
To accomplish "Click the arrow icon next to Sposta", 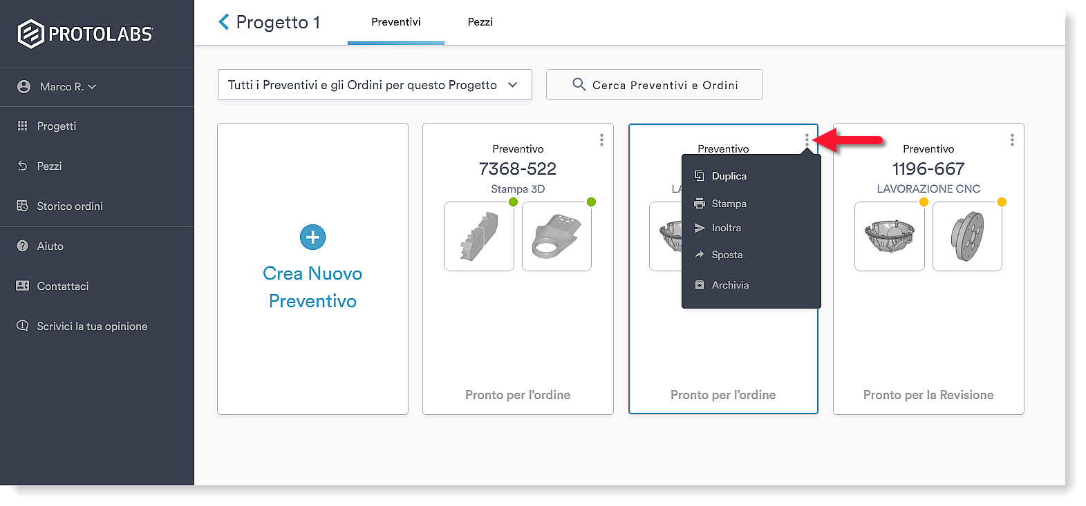I will coord(699,255).
